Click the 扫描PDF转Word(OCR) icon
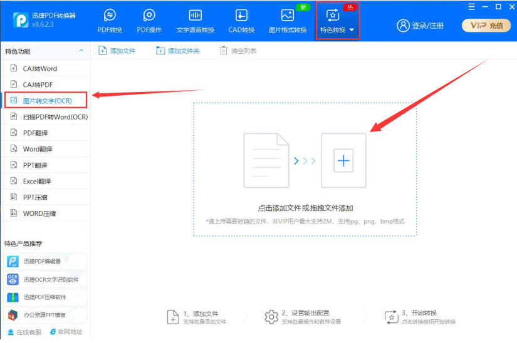This screenshot has height=343, width=517. coord(14,116)
